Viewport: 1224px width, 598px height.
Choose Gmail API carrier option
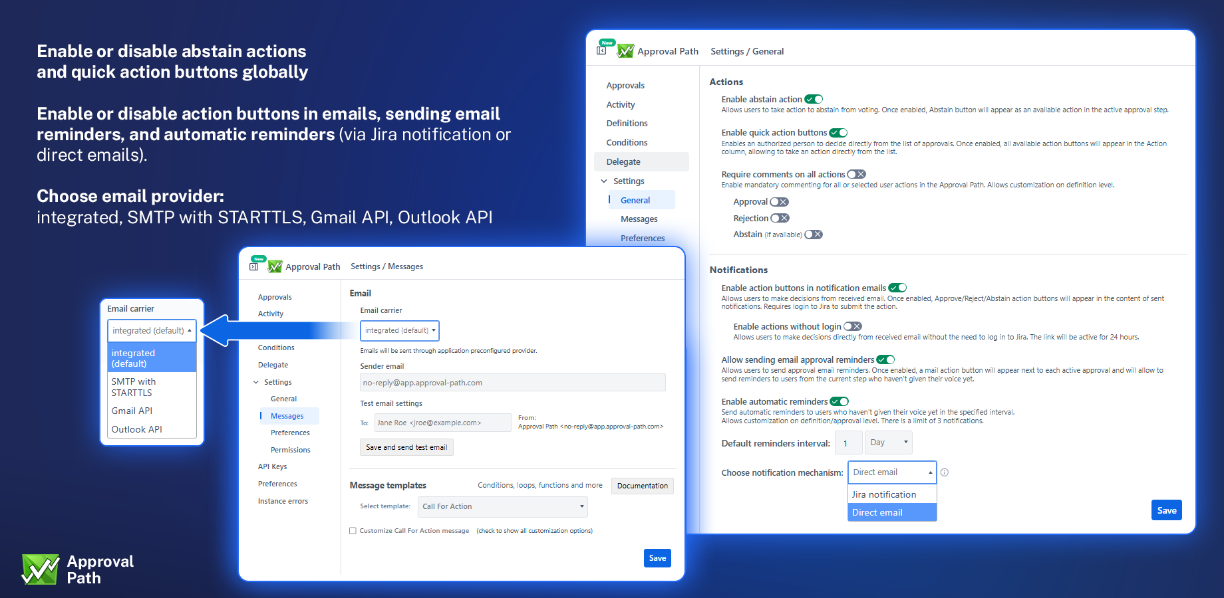coord(152,411)
